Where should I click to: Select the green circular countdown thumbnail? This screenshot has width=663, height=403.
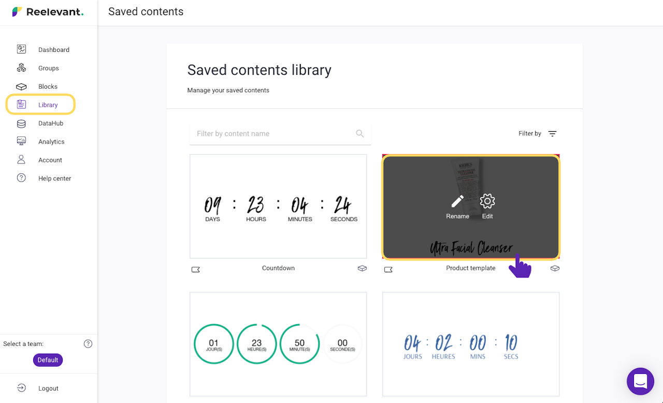pos(278,344)
